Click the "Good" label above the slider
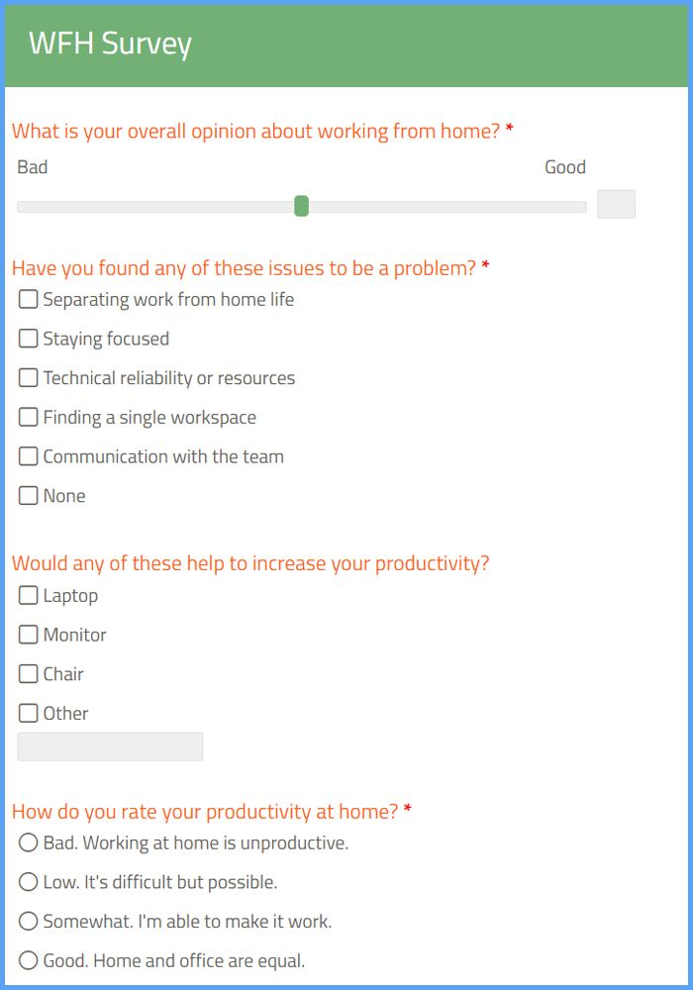The width and height of the screenshot is (693, 990). pos(565,166)
